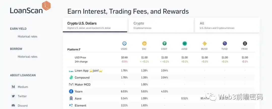Click the Aave ghost icon
Screen dimensions: 272x109
71,98
